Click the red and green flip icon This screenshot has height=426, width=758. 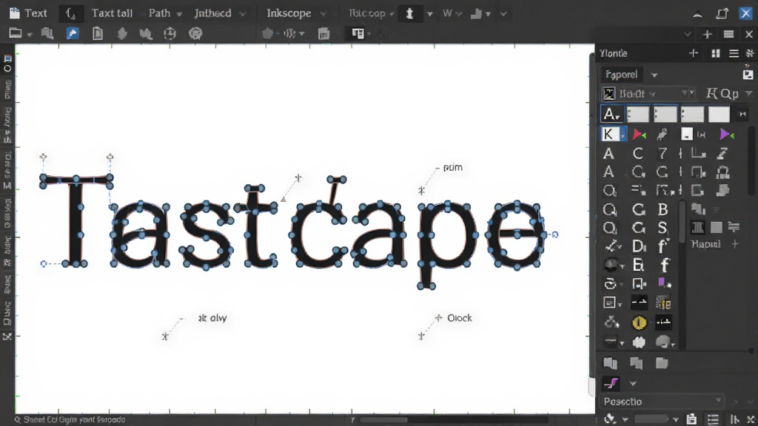[x=639, y=135]
